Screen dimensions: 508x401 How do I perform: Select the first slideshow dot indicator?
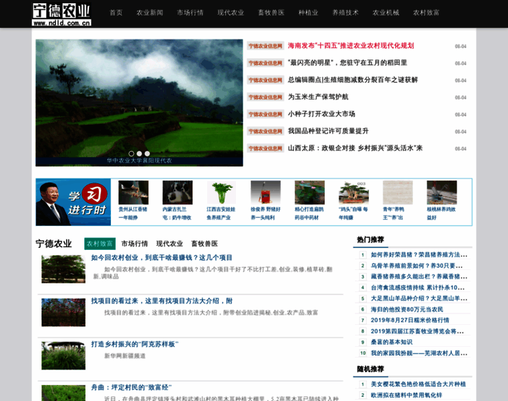pyautogui.click(x=131, y=154)
